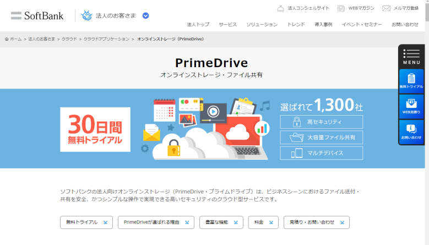Open サービス menu item
This screenshot has width=429, height=245.
[x=227, y=25]
